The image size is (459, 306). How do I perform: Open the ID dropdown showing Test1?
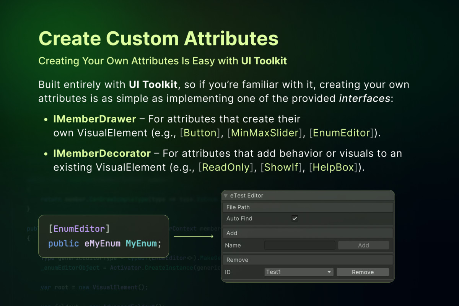coord(299,272)
